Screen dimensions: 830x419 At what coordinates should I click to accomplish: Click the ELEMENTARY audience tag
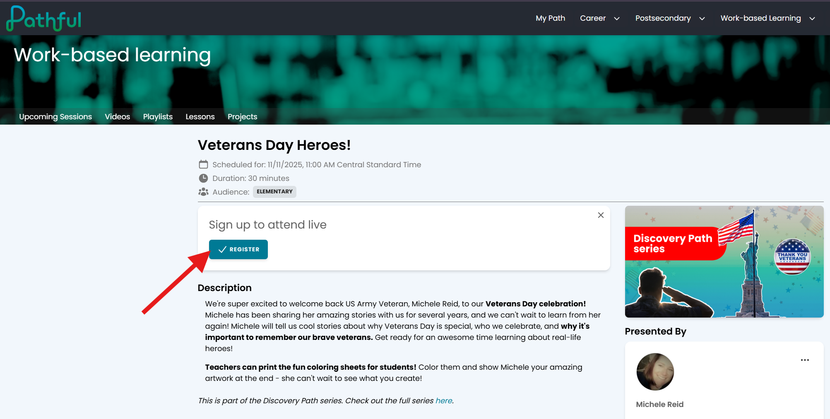click(x=274, y=192)
